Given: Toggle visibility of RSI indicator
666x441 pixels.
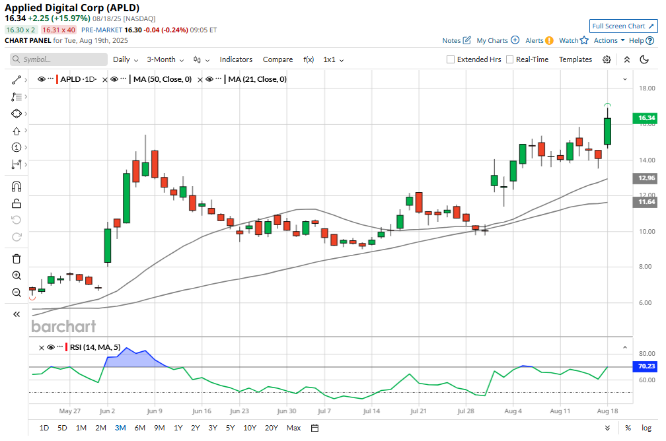Looking at the screenshot, I should point(51,347).
